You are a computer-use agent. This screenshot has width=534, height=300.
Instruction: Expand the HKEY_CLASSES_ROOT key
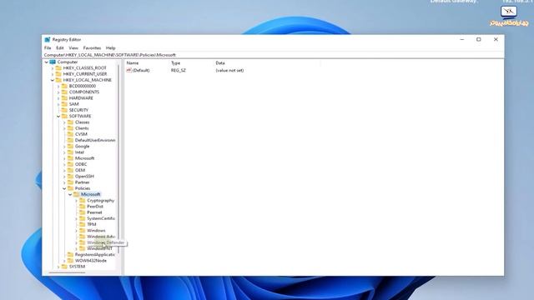53,68
